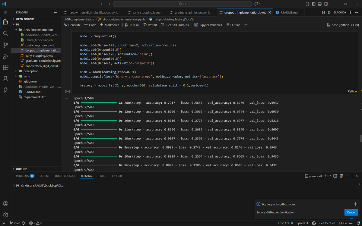Click Run All in notebook toolbar
This screenshot has height=226, width=362.
point(132,25)
